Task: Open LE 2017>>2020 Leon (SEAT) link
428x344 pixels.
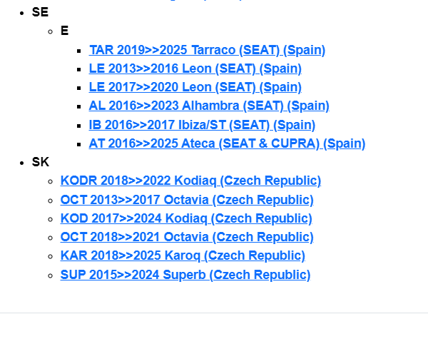Action: click(195, 87)
